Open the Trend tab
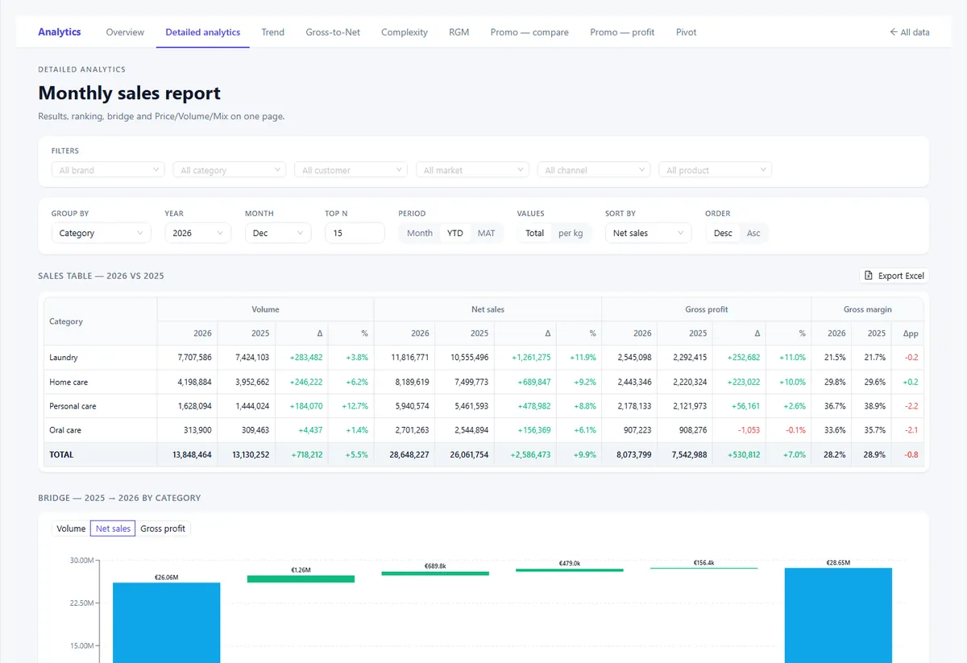Viewport: 967px width, 663px height. [x=272, y=32]
